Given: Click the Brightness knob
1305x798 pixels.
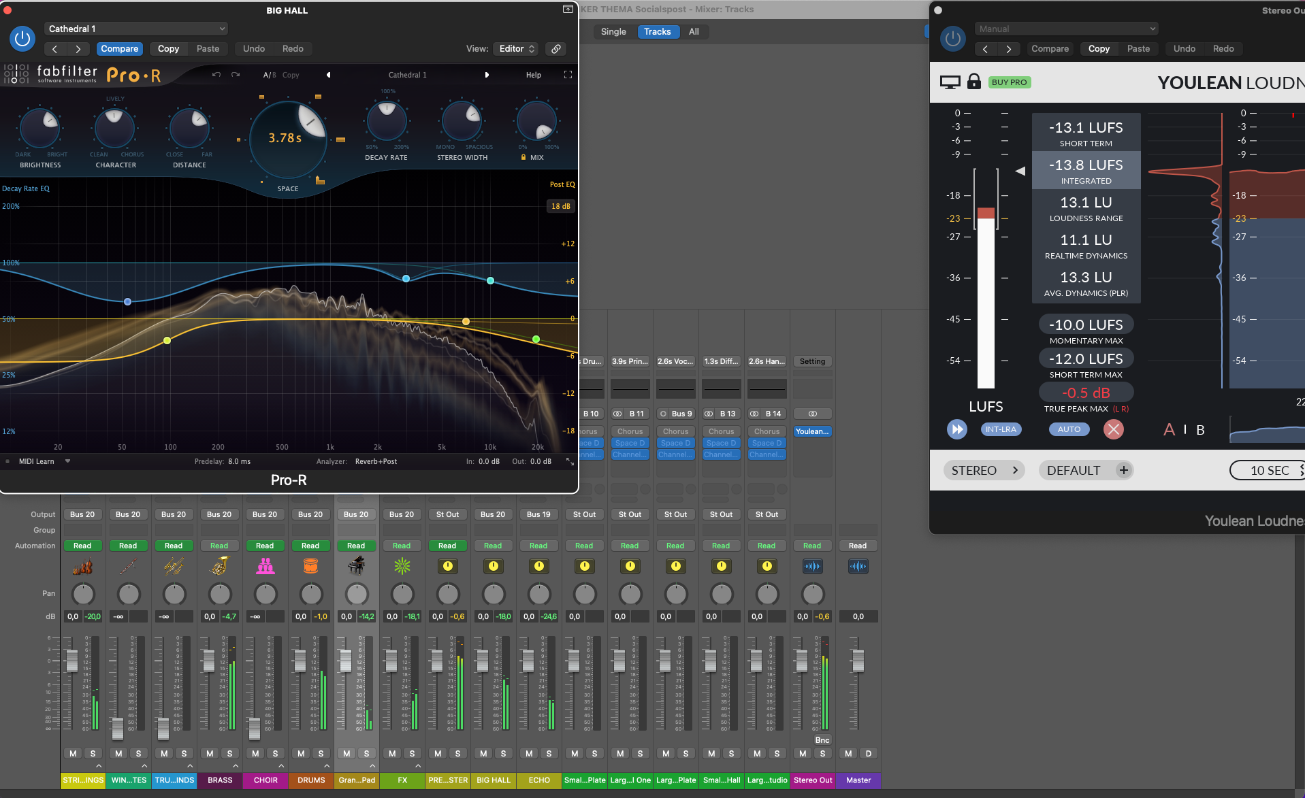Looking at the screenshot, I should 40,128.
